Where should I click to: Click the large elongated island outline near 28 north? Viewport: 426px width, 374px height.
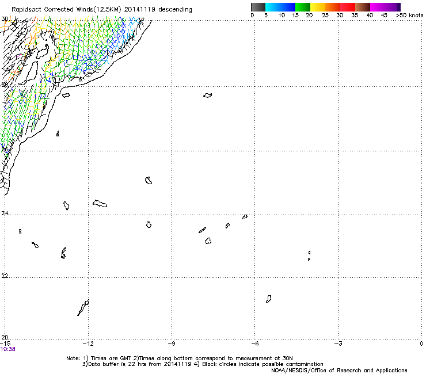28,73
